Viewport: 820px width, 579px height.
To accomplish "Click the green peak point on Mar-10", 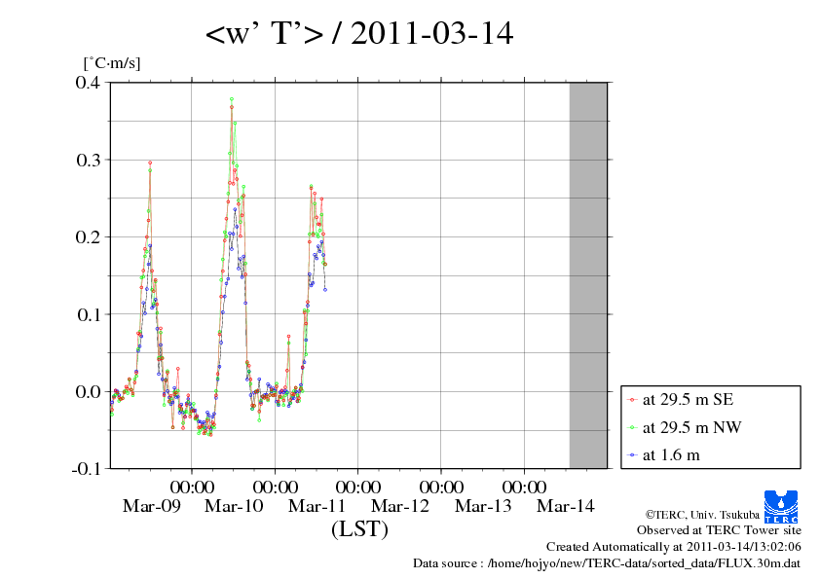I will (231, 98).
